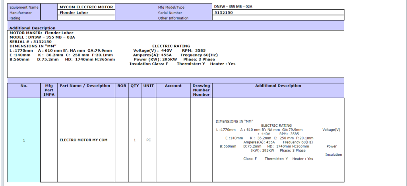
Task: Select the Serial Number field showing 5132150
Action: [278, 13]
